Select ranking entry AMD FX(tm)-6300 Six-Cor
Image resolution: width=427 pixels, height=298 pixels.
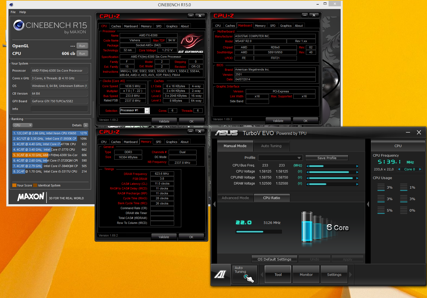point(50,155)
